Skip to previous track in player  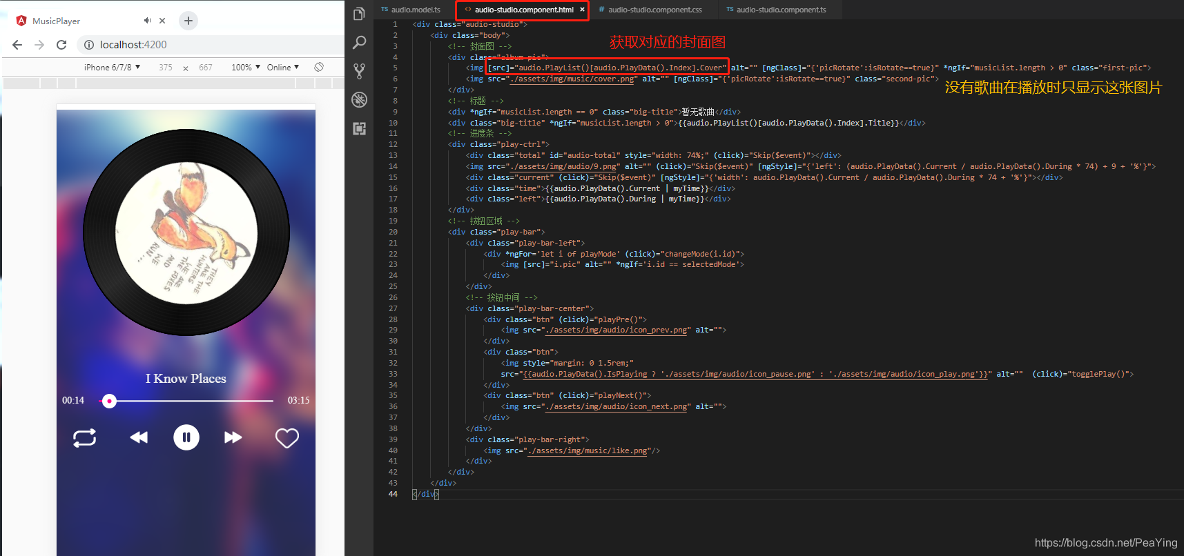coord(139,437)
